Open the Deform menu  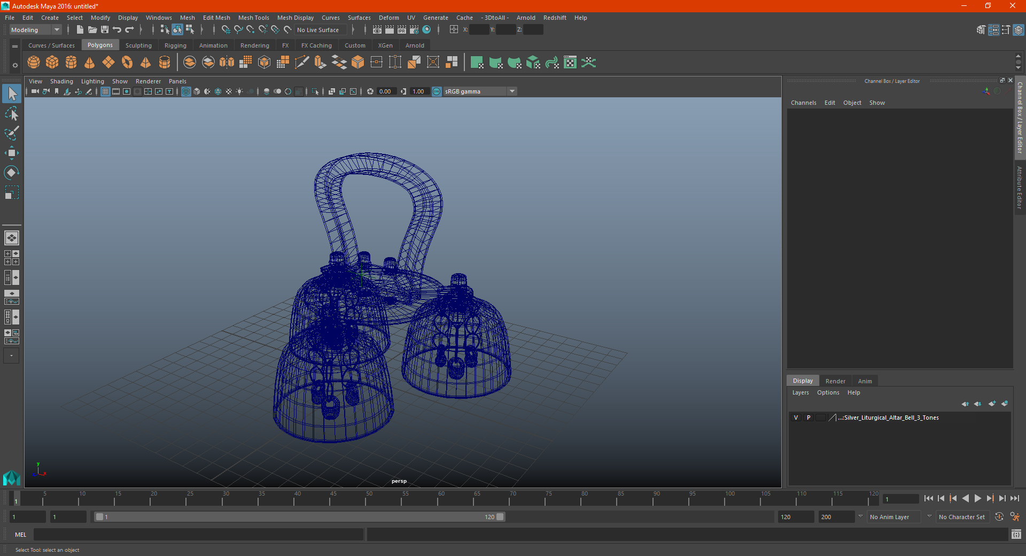coord(388,18)
